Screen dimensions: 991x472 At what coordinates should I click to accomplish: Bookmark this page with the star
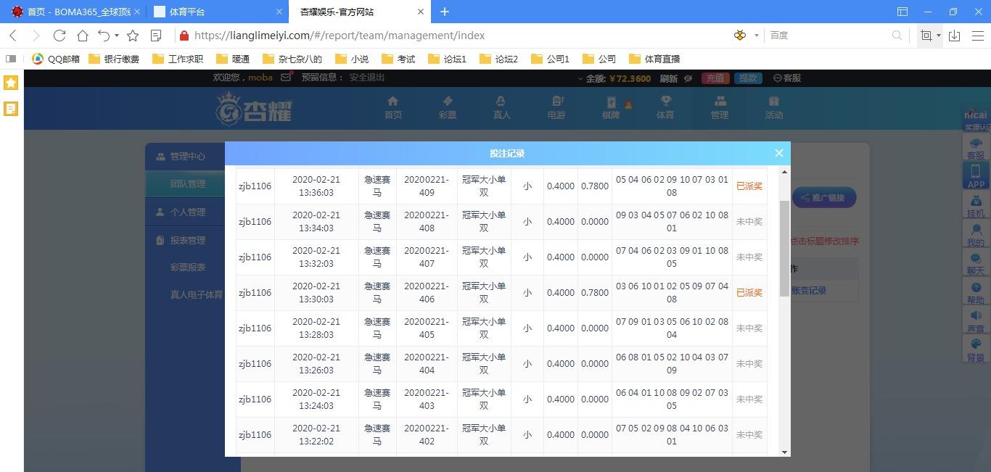click(x=133, y=35)
